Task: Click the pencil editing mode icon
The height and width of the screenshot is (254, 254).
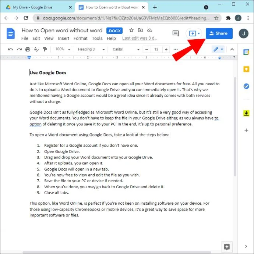Action: click(216, 49)
